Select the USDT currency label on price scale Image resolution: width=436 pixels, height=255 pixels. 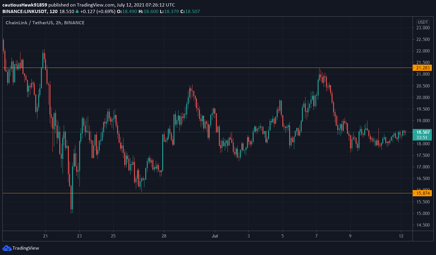pos(423,22)
